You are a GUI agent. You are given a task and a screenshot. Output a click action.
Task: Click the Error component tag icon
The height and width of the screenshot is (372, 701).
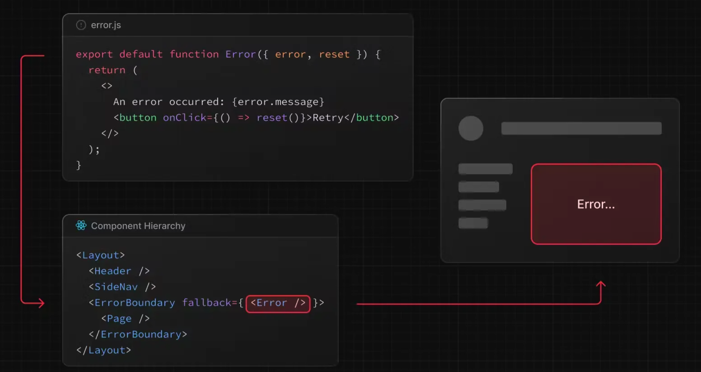tap(277, 303)
